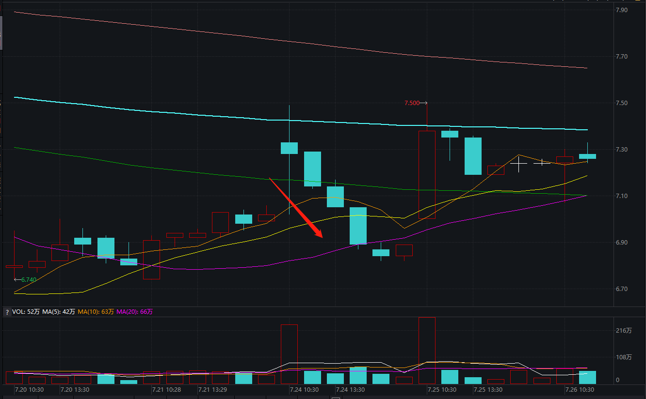
Task: Click the 6.90 price axis label
Action: tap(621, 243)
